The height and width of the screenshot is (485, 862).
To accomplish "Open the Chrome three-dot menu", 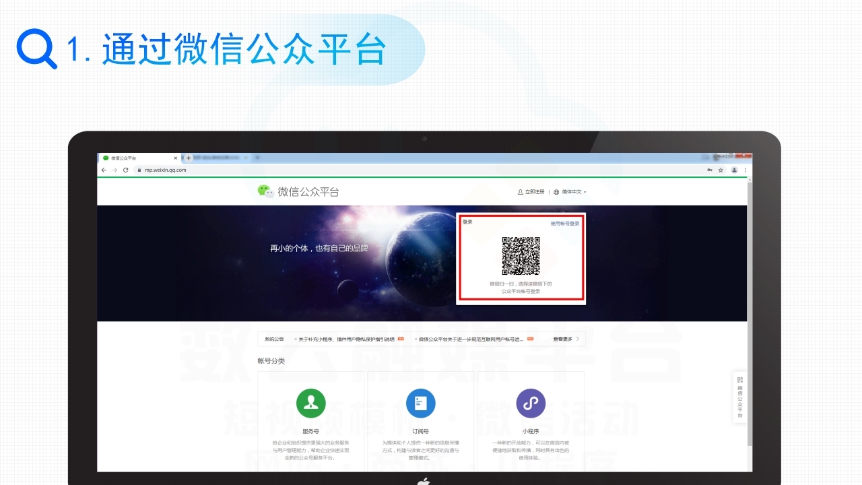I will pos(745,170).
